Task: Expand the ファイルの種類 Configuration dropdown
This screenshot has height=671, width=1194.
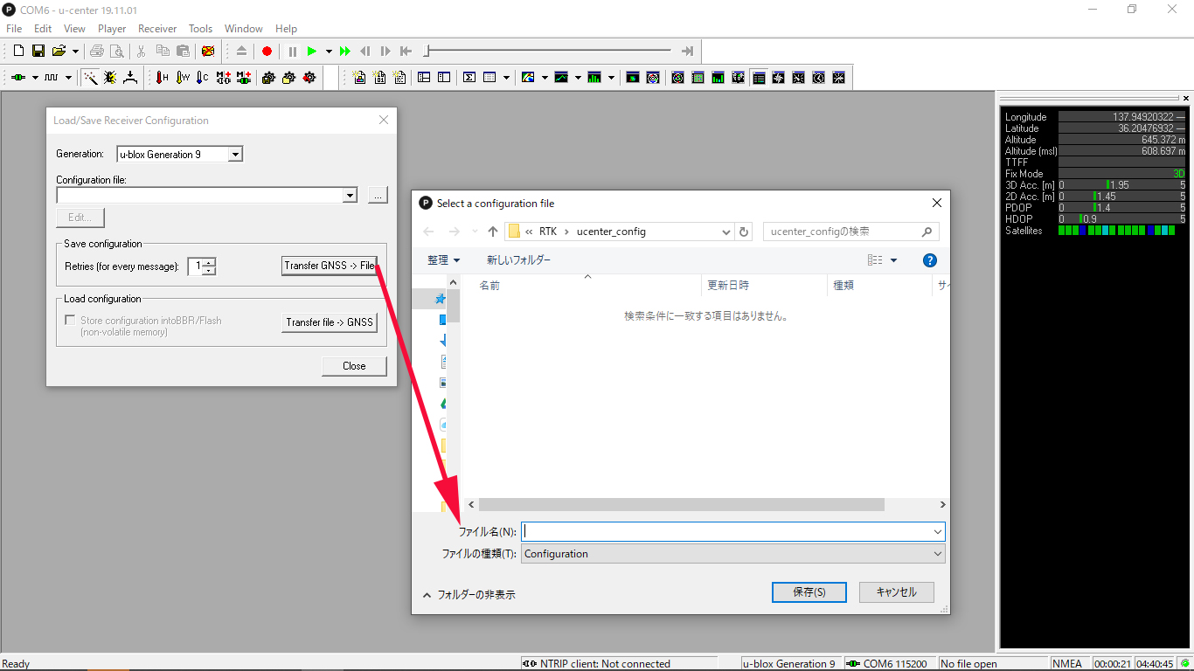Action: pos(938,554)
